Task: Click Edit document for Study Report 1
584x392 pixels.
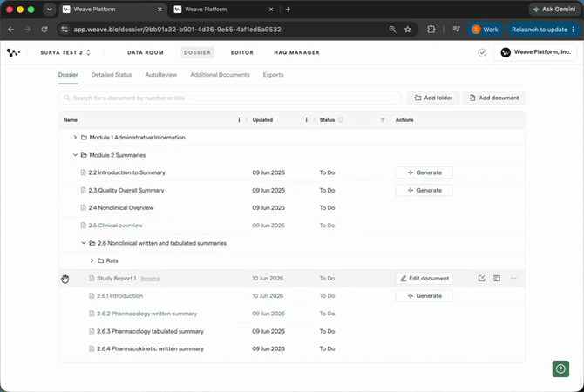Action: [x=424, y=279]
